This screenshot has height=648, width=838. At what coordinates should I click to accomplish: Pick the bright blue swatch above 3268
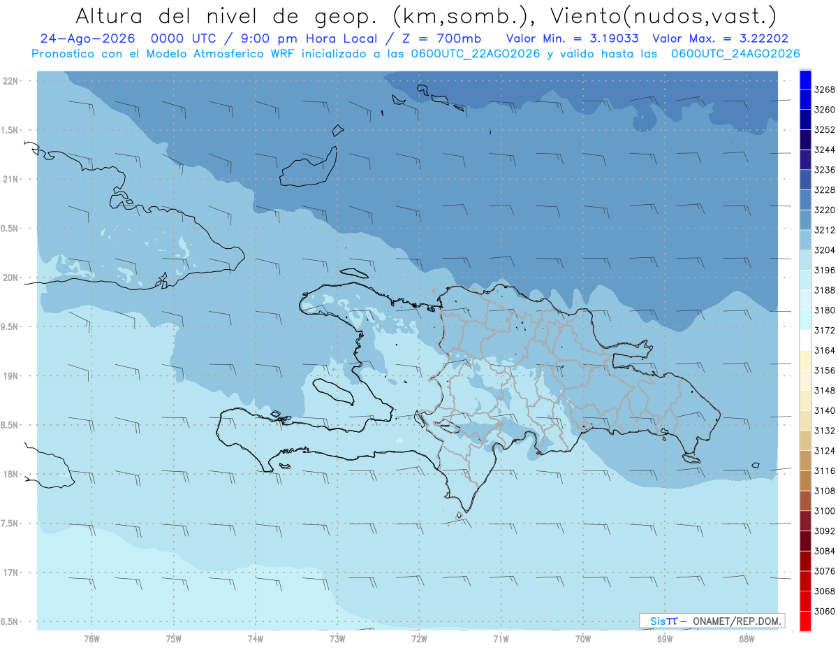pos(804,80)
